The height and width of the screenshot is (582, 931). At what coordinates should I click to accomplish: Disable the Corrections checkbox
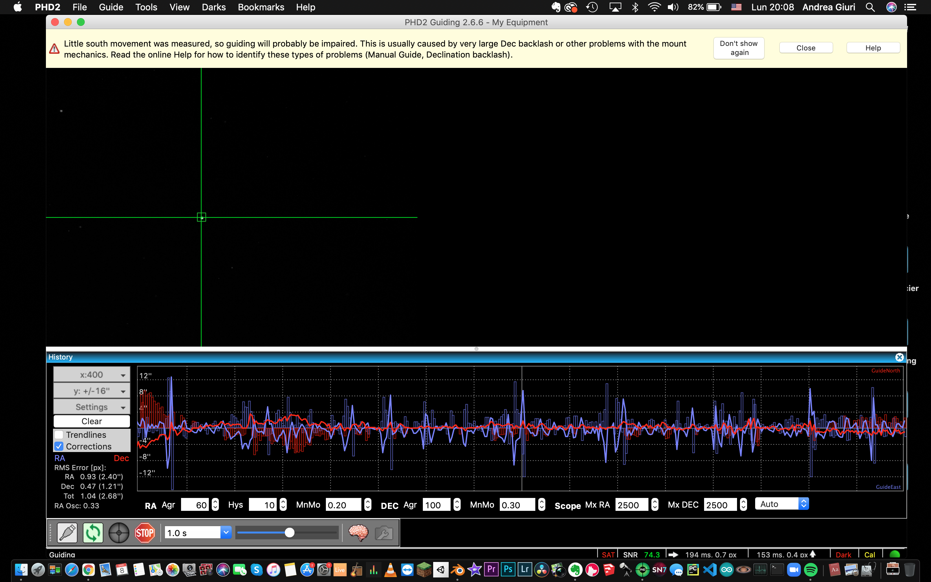coord(59,446)
